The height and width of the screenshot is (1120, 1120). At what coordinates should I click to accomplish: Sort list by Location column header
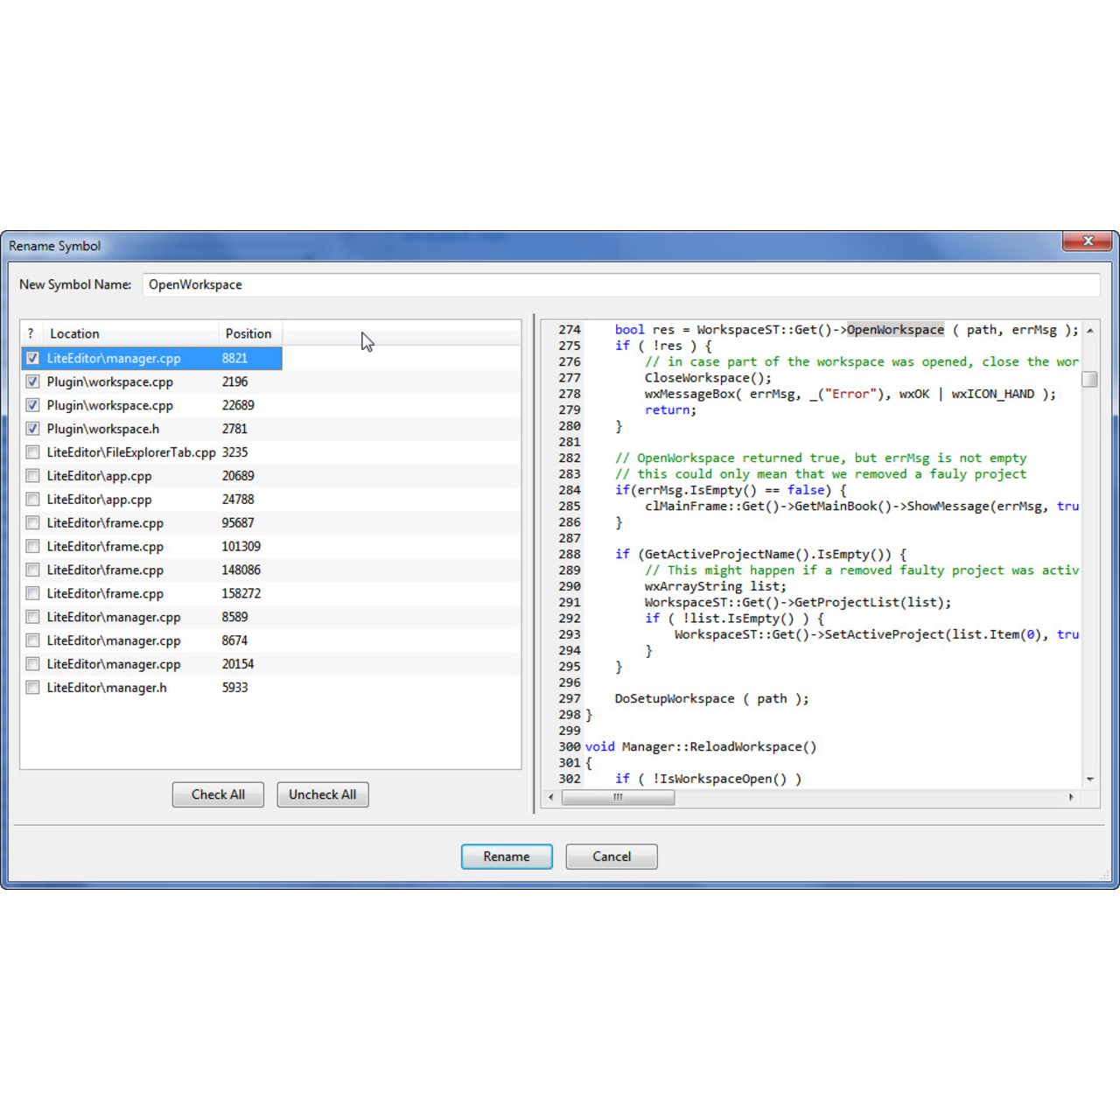[129, 333]
